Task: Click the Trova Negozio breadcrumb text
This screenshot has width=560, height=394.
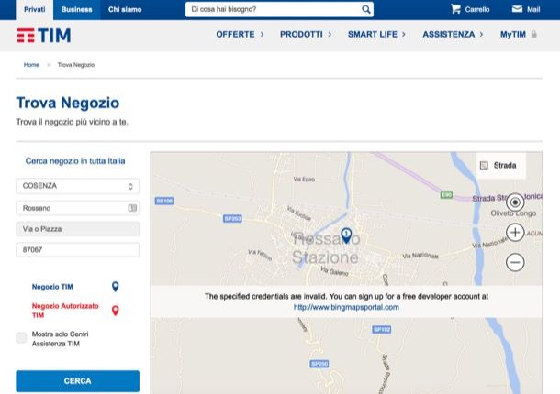Action: click(x=76, y=65)
